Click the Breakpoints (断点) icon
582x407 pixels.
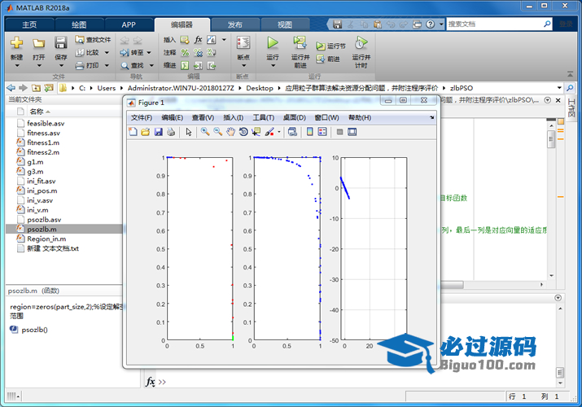pos(243,42)
